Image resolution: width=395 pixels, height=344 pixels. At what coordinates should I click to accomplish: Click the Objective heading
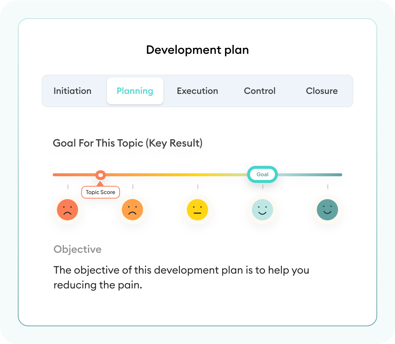click(x=78, y=249)
